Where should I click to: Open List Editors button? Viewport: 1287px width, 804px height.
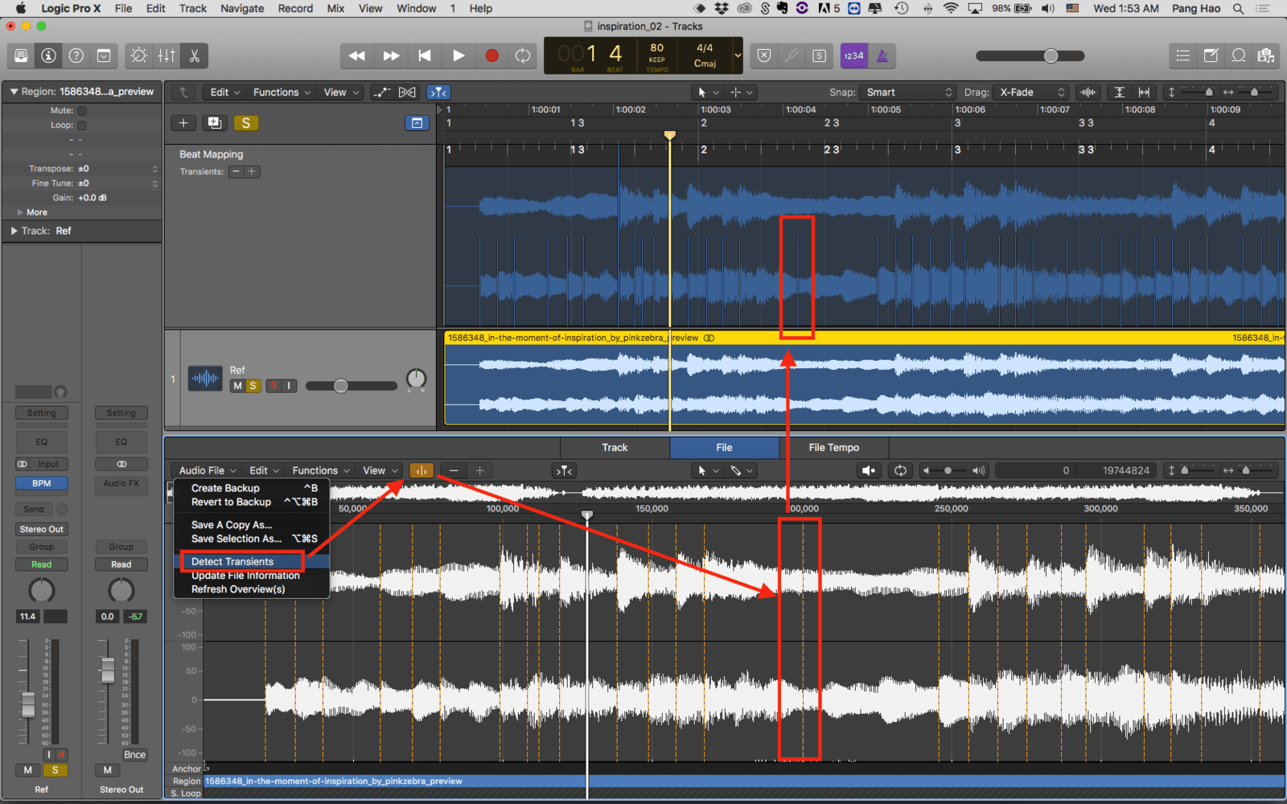click(1182, 55)
